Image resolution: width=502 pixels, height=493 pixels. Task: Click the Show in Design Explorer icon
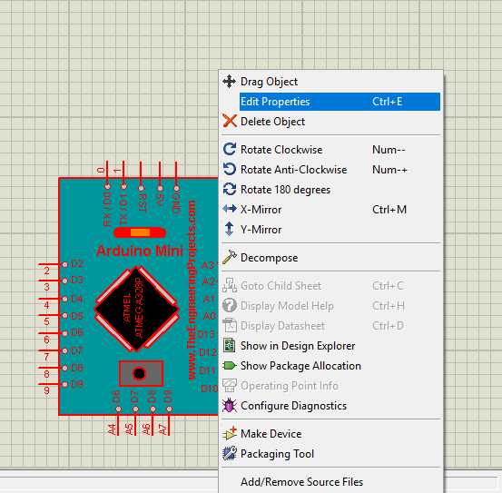[x=230, y=345]
